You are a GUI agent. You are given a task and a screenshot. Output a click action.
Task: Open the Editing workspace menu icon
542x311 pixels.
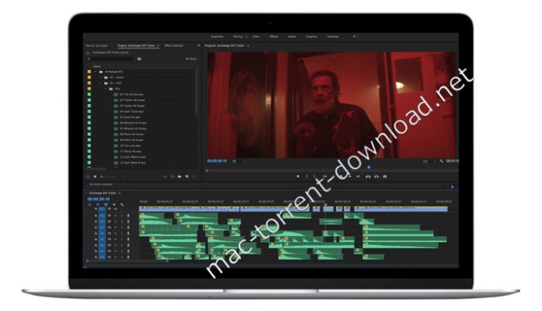pos(246,36)
